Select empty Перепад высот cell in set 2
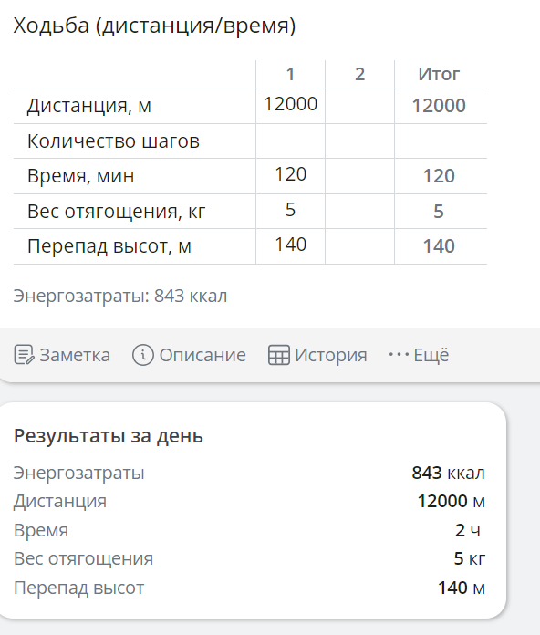The image size is (540, 635). tap(360, 245)
